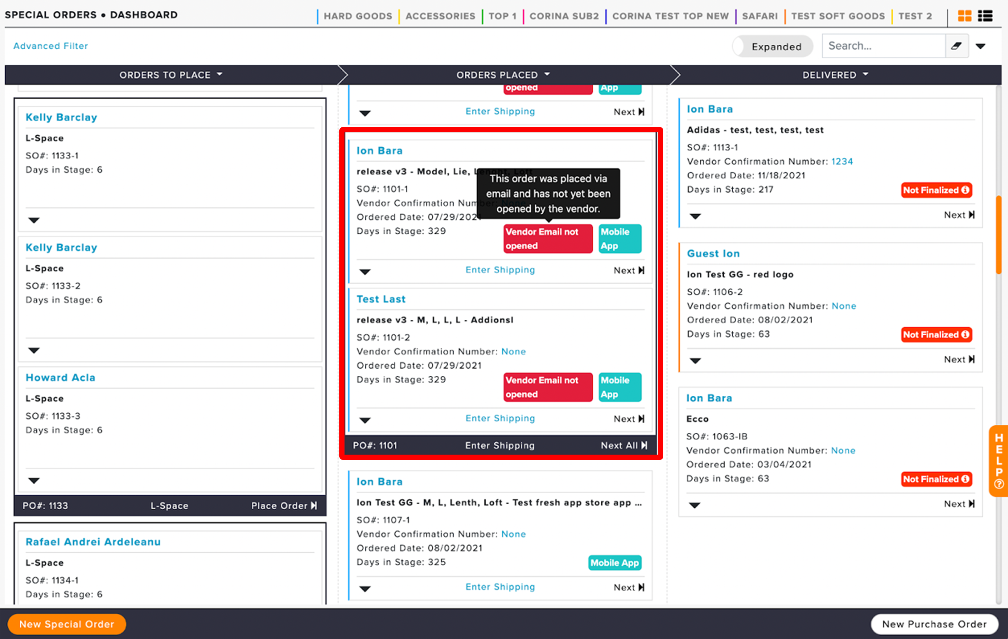Expand Guest Ion SO# 1106-2 card details
The width and height of the screenshot is (1008, 639).
[x=695, y=361]
